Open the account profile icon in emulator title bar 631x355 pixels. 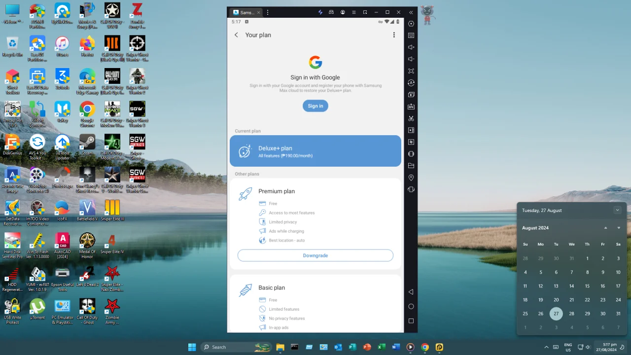tap(343, 12)
